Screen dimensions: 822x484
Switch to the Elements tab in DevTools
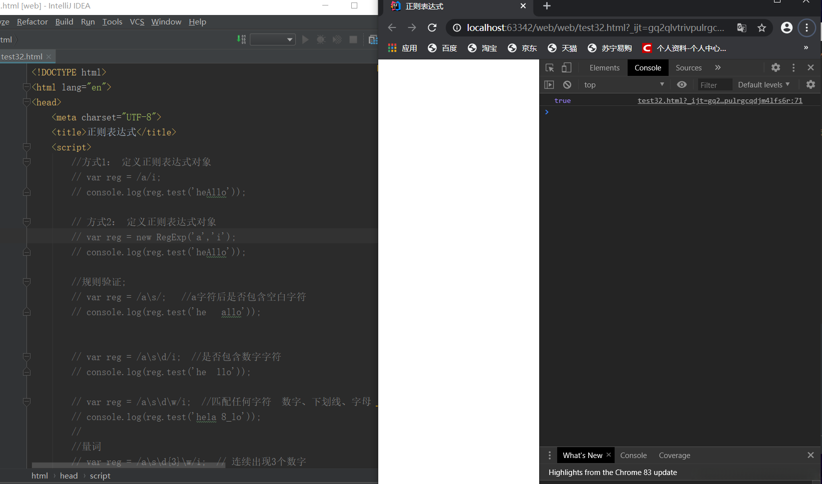tap(604, 67)
